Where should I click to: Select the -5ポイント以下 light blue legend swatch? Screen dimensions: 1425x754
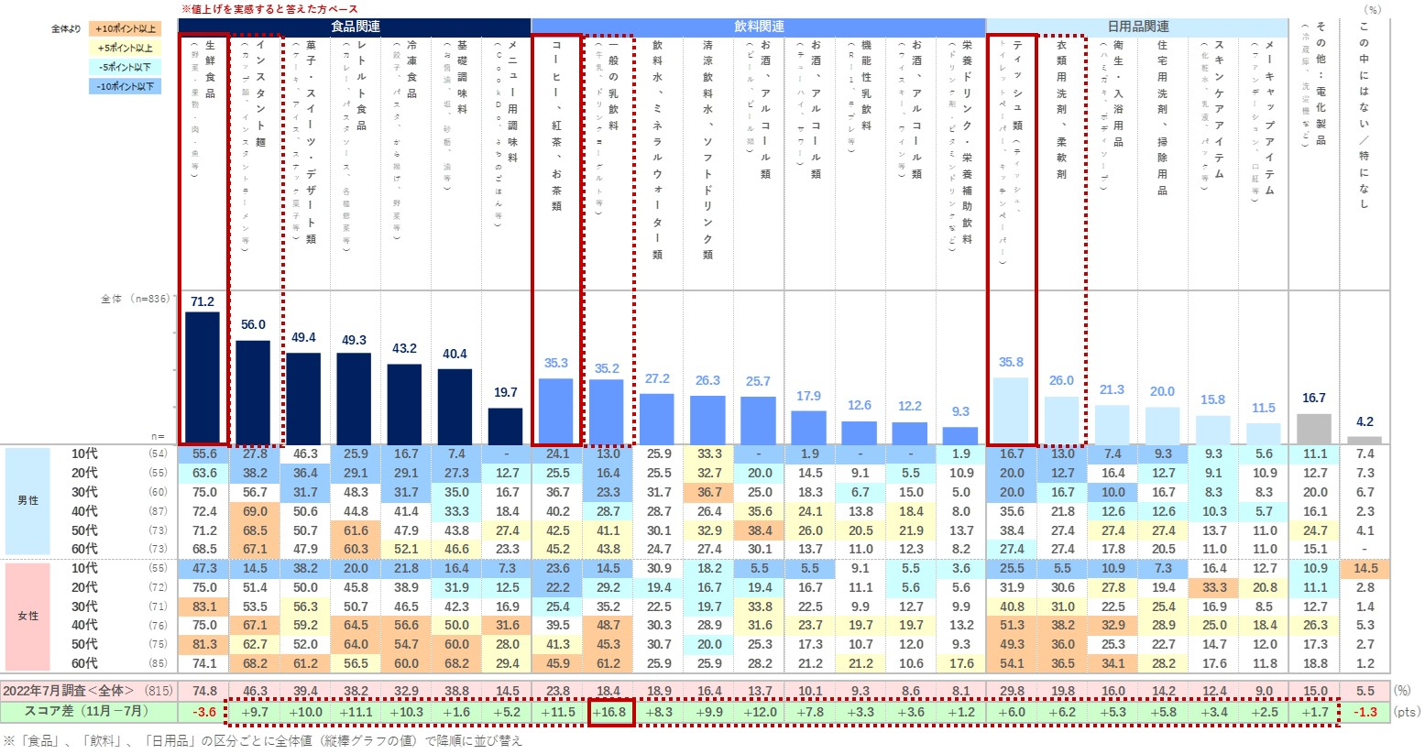point(126,67)
